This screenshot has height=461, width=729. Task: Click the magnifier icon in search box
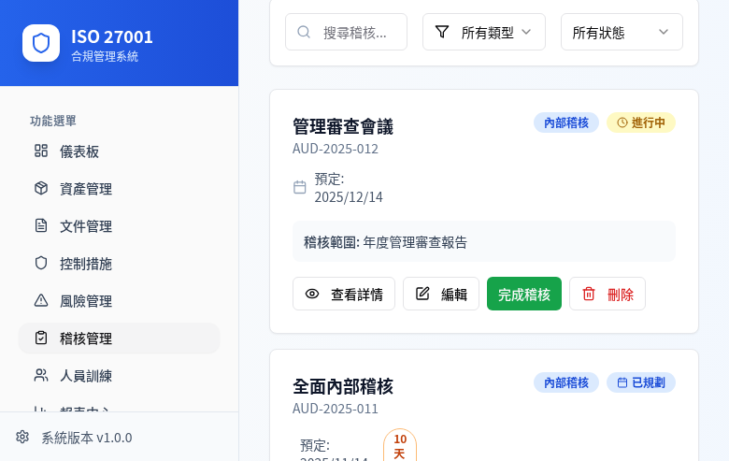(x=304, y=32)
